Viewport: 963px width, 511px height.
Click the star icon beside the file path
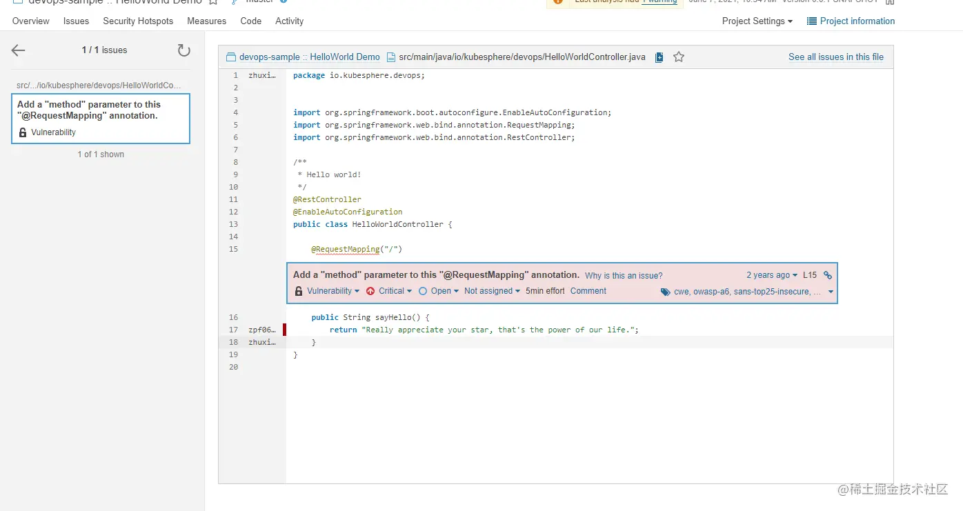[679, 57]
